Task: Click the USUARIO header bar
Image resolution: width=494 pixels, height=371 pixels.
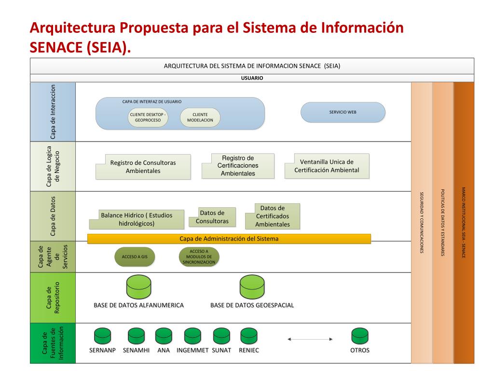Action: 252,78
